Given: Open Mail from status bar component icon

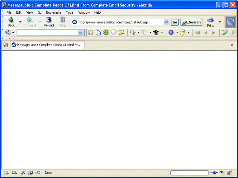Looking at the screenshot, I should tap(14, 173).
